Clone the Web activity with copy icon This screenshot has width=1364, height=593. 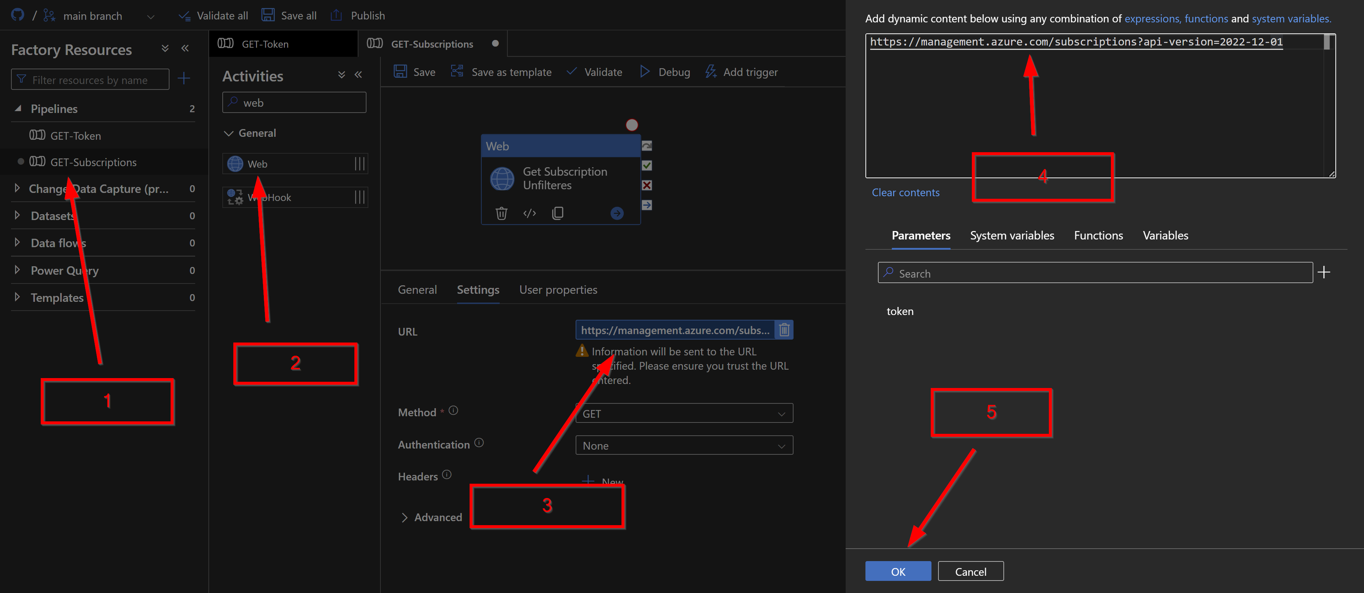pyautogui.click(x=558, y=213)
